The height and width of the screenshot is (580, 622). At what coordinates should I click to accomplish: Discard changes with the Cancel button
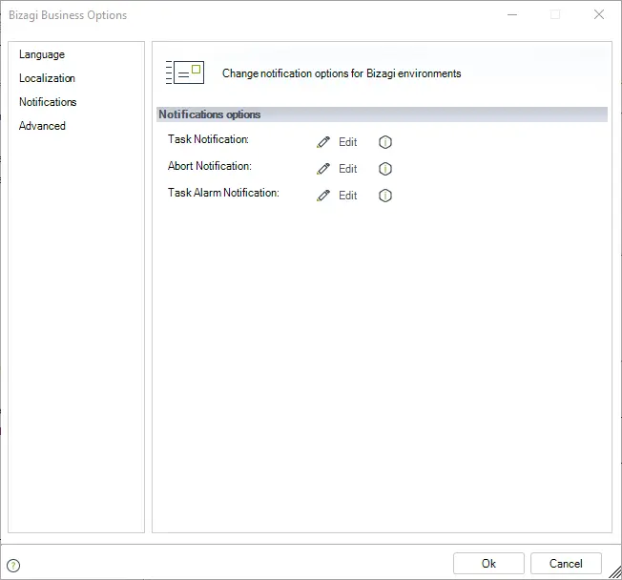(x=566, y=564)
